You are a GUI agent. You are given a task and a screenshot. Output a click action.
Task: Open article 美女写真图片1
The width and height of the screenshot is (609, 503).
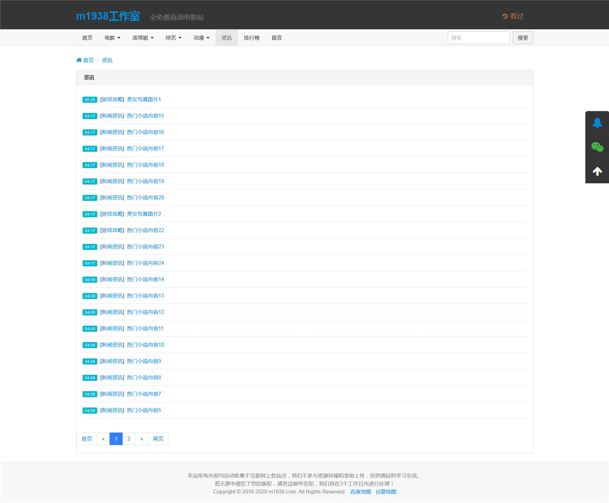tap(144, 99)
